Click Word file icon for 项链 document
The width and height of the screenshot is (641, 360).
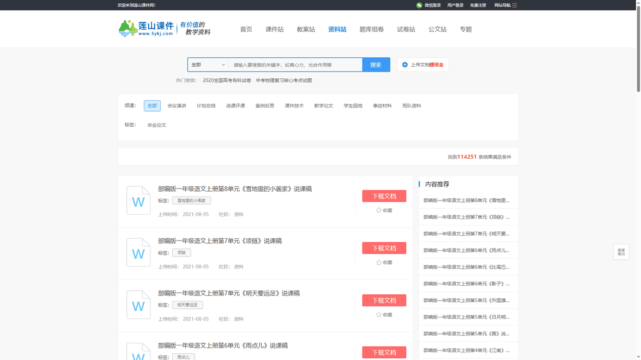[138, 252]
